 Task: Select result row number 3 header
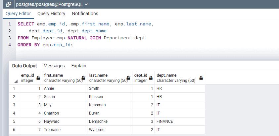point(14,105)
